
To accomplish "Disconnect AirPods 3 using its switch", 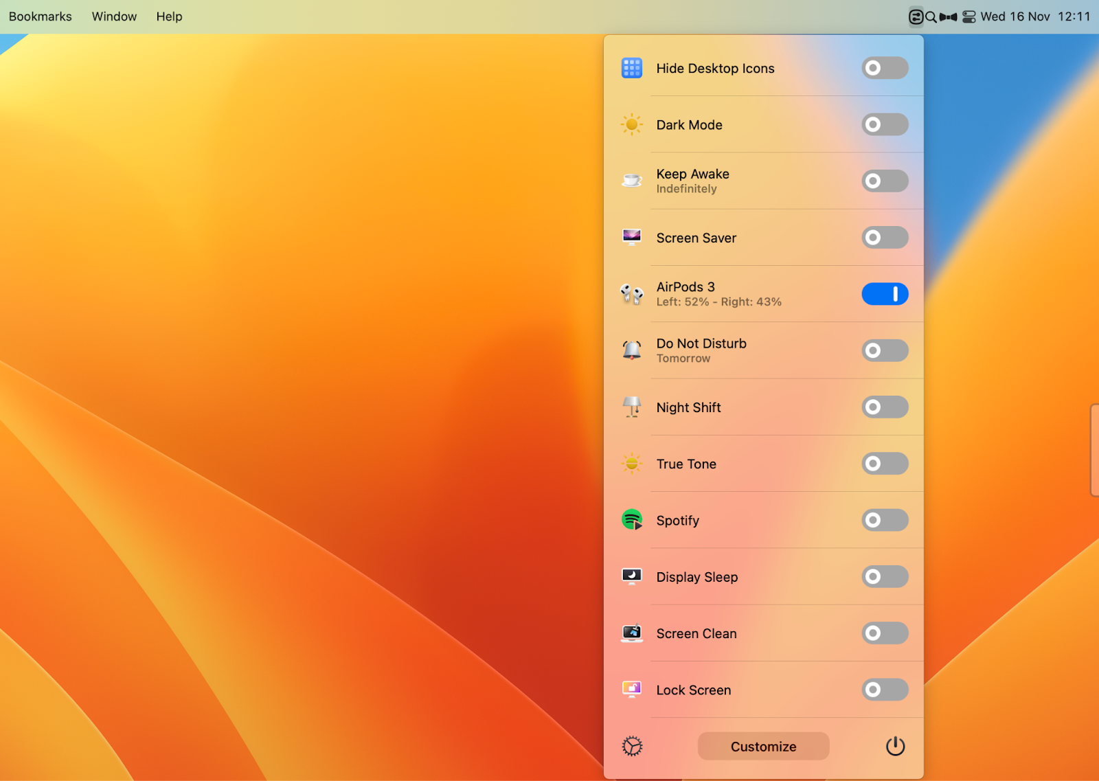I will point(885,294).
